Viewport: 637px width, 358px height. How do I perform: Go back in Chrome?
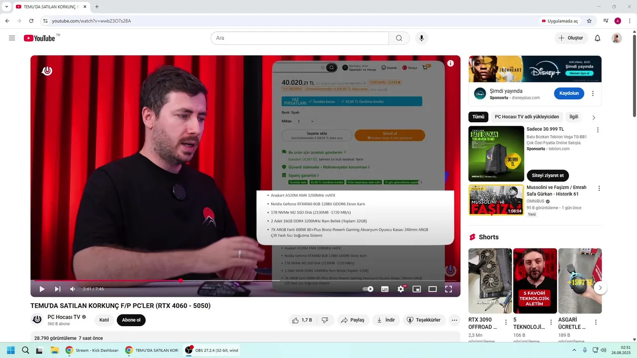tap(7, 21)
